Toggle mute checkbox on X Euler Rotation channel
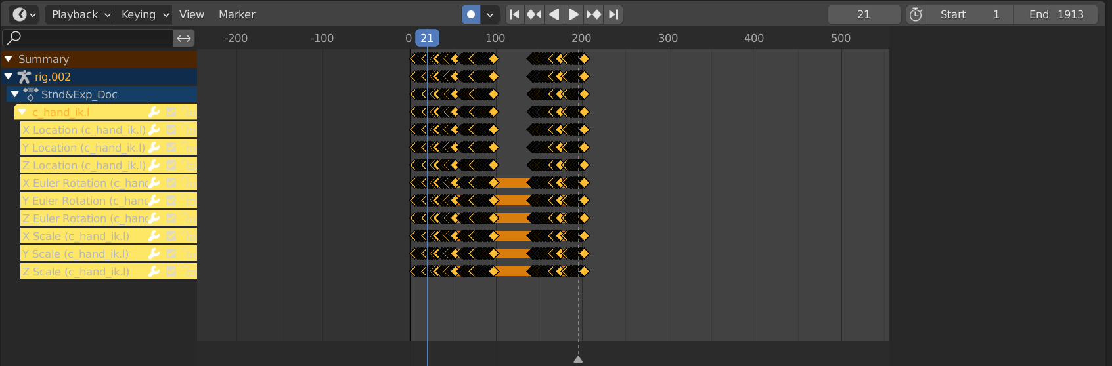 pos(171,183)
